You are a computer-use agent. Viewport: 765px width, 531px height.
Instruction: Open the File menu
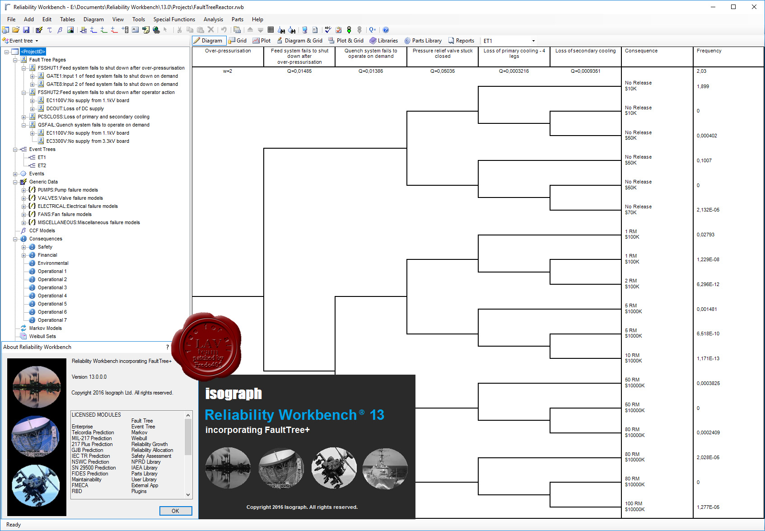click(11, 19)
